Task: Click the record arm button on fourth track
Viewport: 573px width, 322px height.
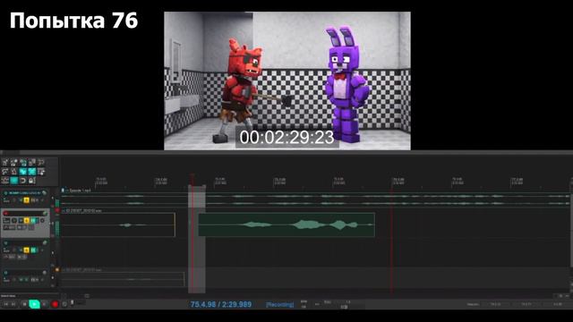Action: pos(5,273)
